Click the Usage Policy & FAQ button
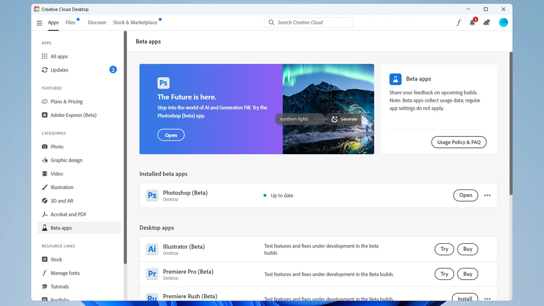544x306 pixels. 459,142
